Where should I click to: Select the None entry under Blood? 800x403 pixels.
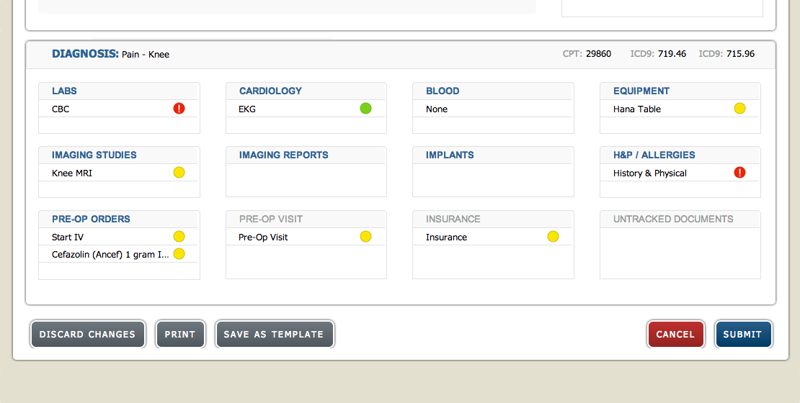click(x=437, y=109)
